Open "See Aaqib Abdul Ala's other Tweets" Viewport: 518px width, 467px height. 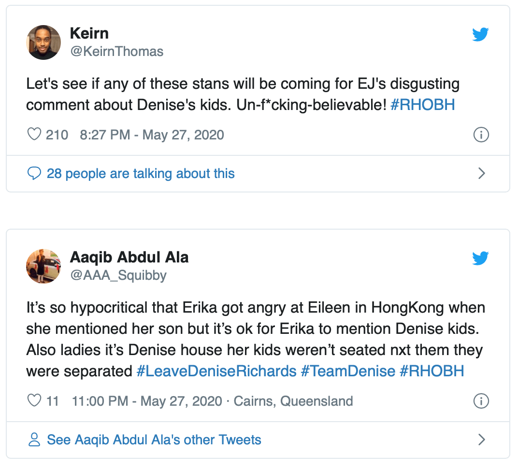tap(154, 440)
